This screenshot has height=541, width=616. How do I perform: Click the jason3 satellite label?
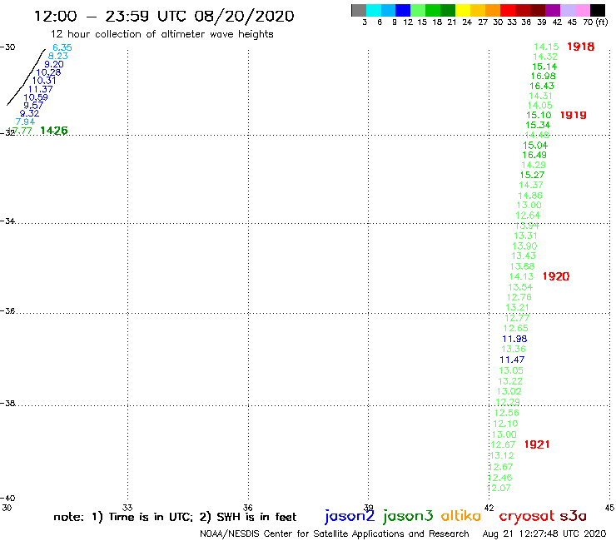tap(408, 516)
